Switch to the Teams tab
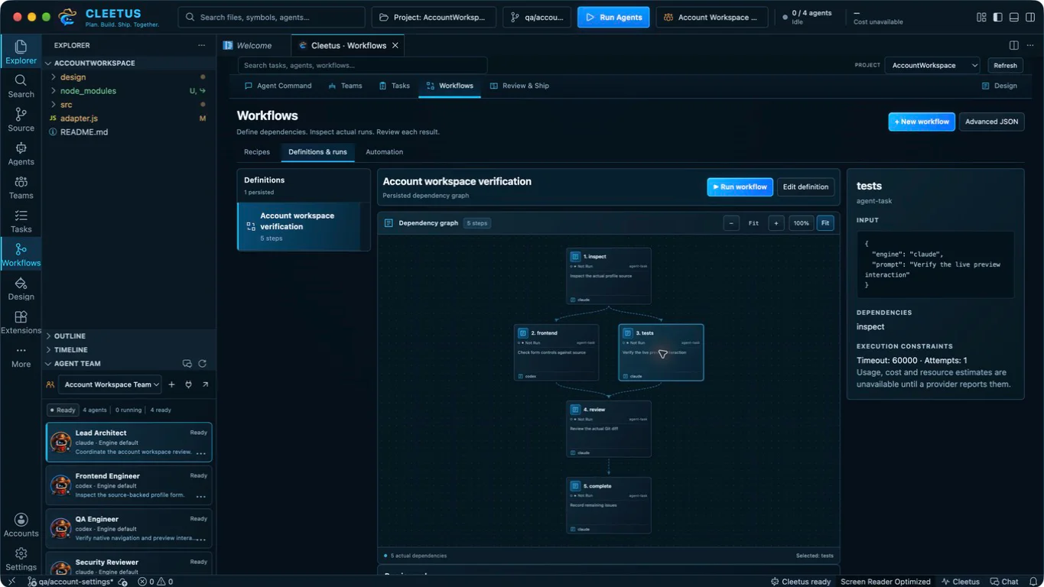The width and height of the screenshot is (1044, 587). tap(345, 86)
